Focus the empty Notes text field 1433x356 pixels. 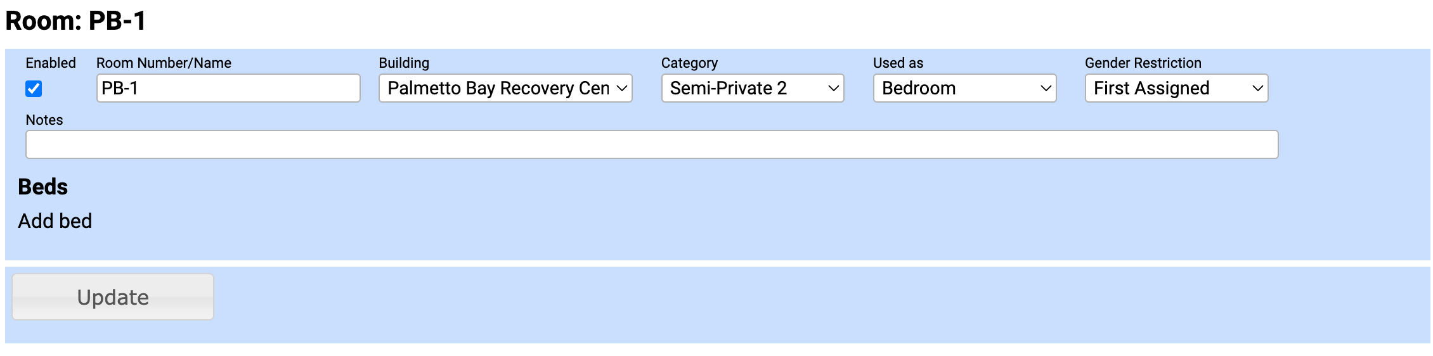coord(651,144)
